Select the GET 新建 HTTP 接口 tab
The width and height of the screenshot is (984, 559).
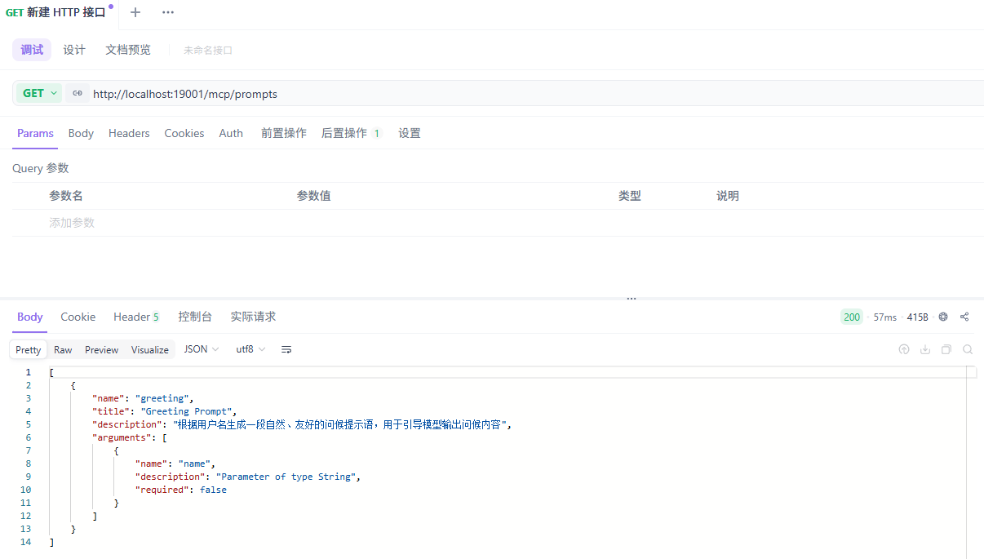click(x=57, y=12)
